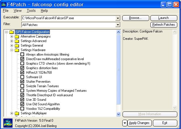Click the Settings Multiplayer folder icon
Viewport: 181px width, 129px height.
(17, 113)
